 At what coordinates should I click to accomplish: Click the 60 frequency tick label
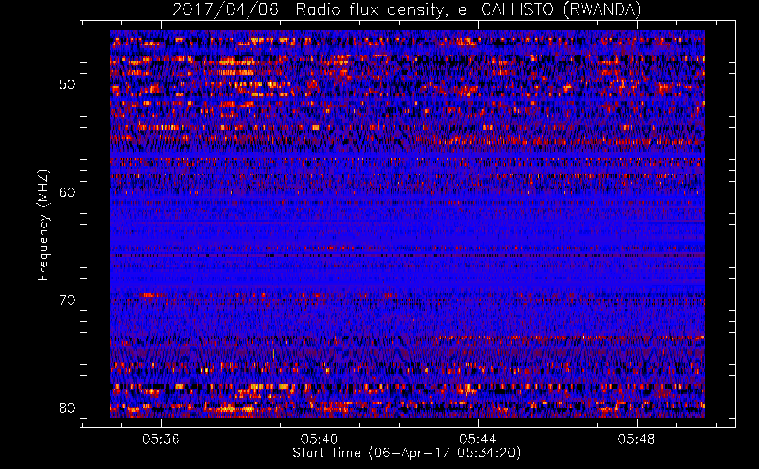click(67, 192)
